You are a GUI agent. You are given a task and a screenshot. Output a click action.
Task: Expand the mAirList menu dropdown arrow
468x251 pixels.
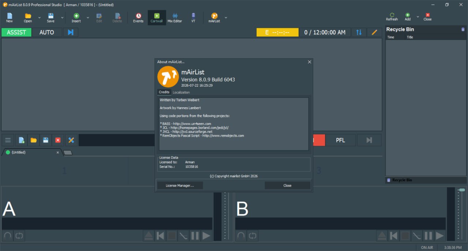coord(226,18)
